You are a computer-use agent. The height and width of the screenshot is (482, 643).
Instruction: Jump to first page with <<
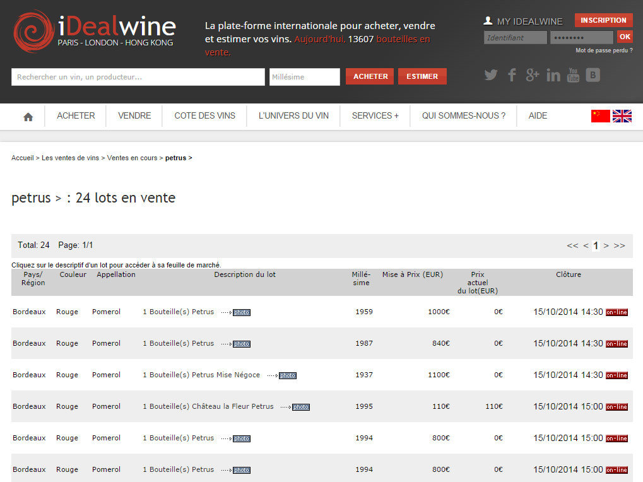tap(572, 246)
